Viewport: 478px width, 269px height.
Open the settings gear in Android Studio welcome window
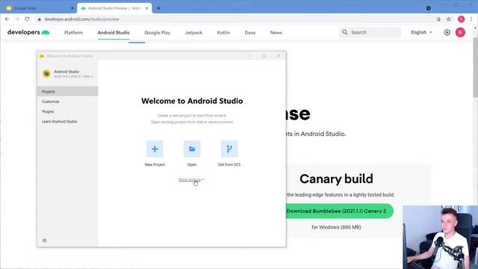click(x=45, y=241)
